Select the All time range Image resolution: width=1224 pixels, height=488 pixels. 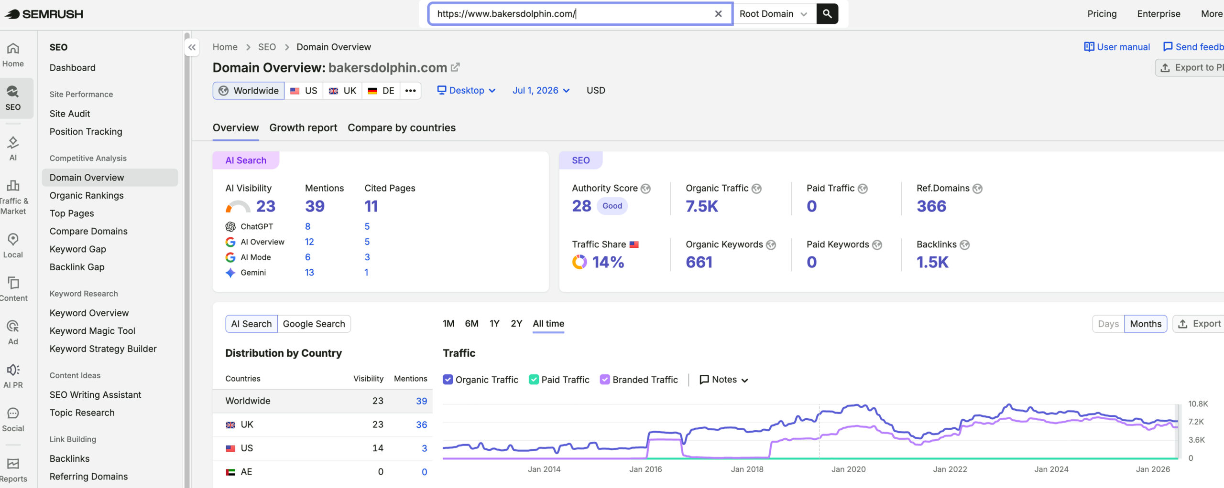tap(548, 323)
